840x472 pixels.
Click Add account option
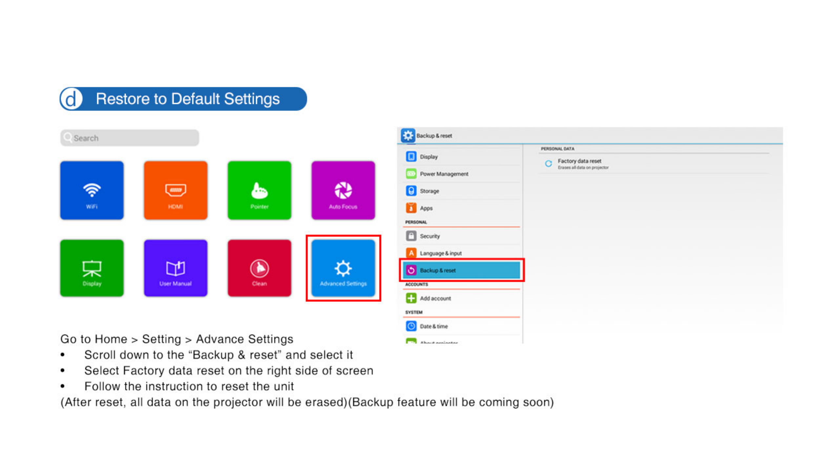(435, 298)
